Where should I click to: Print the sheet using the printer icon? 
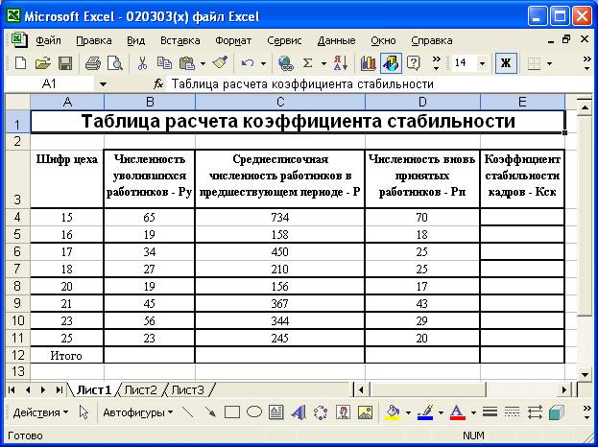point(93,63)
